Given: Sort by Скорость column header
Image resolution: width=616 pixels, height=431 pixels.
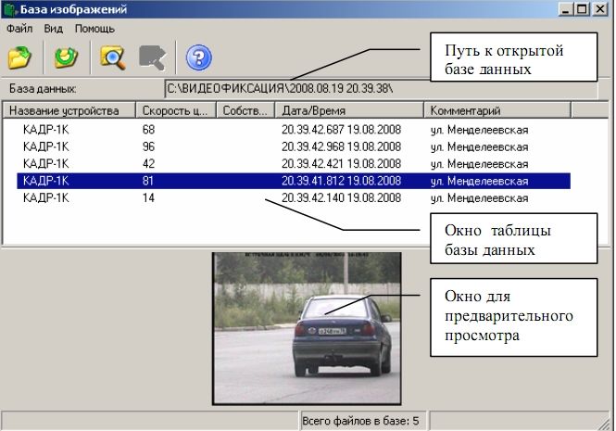Looking at the screenshot, I should pyautogui.click(x=175, y=110).
